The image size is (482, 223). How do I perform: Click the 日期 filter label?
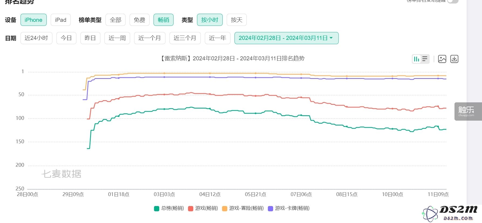[11, 38]
